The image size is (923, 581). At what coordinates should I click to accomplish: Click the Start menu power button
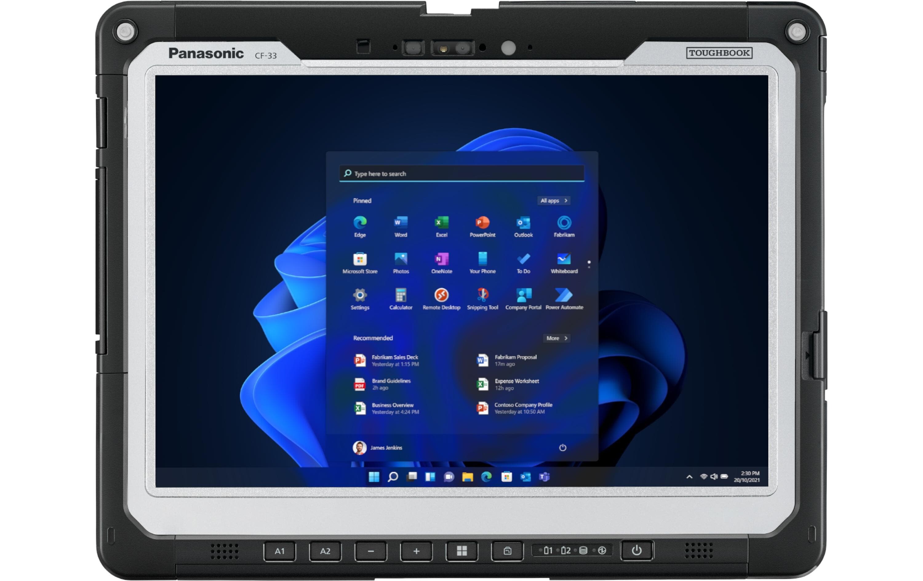click(562, 447)
